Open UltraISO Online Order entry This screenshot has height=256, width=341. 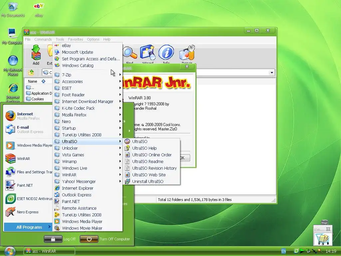[x=152, y=155]
